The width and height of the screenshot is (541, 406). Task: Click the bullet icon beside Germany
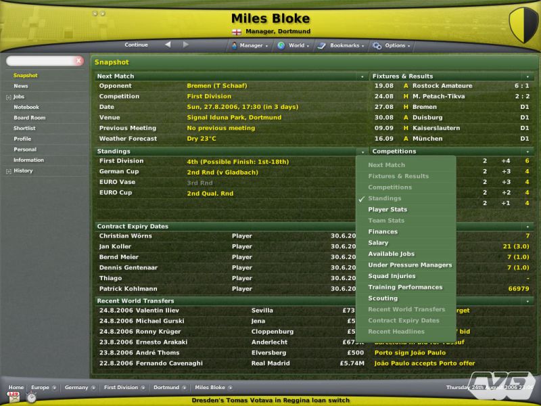(93, 388)
